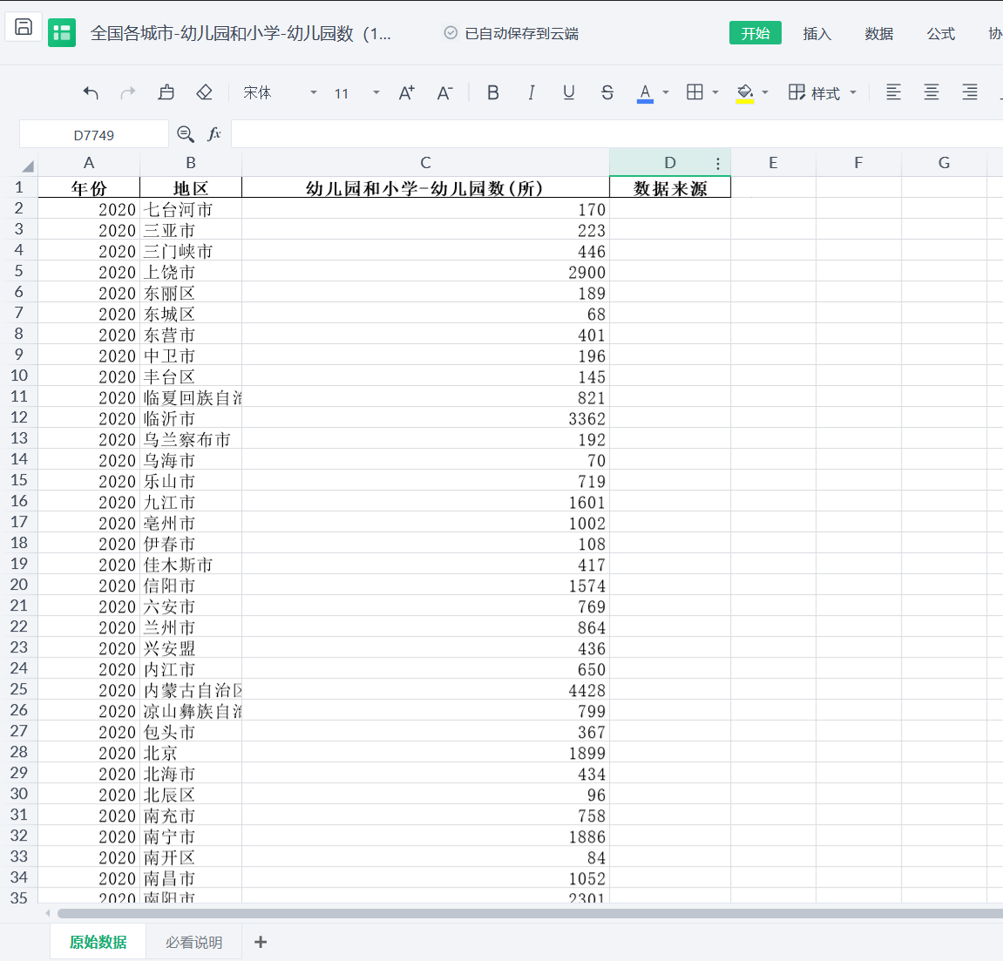Screen dimensions: 1003x961
Task: Select the 开始 ribbon tab
Action: click(756, 33)
